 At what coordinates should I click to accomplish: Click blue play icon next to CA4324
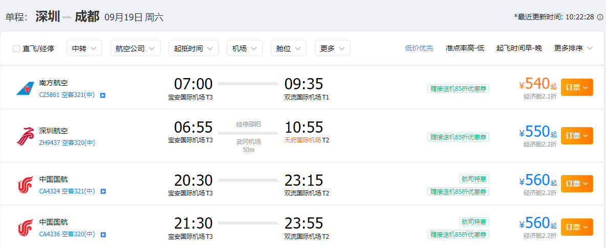(x=103, y=191)
